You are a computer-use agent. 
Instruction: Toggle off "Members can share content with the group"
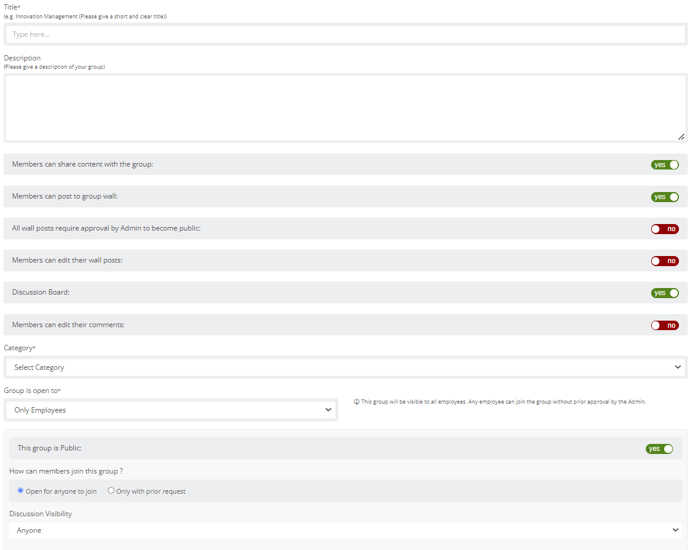coord(665,165)
